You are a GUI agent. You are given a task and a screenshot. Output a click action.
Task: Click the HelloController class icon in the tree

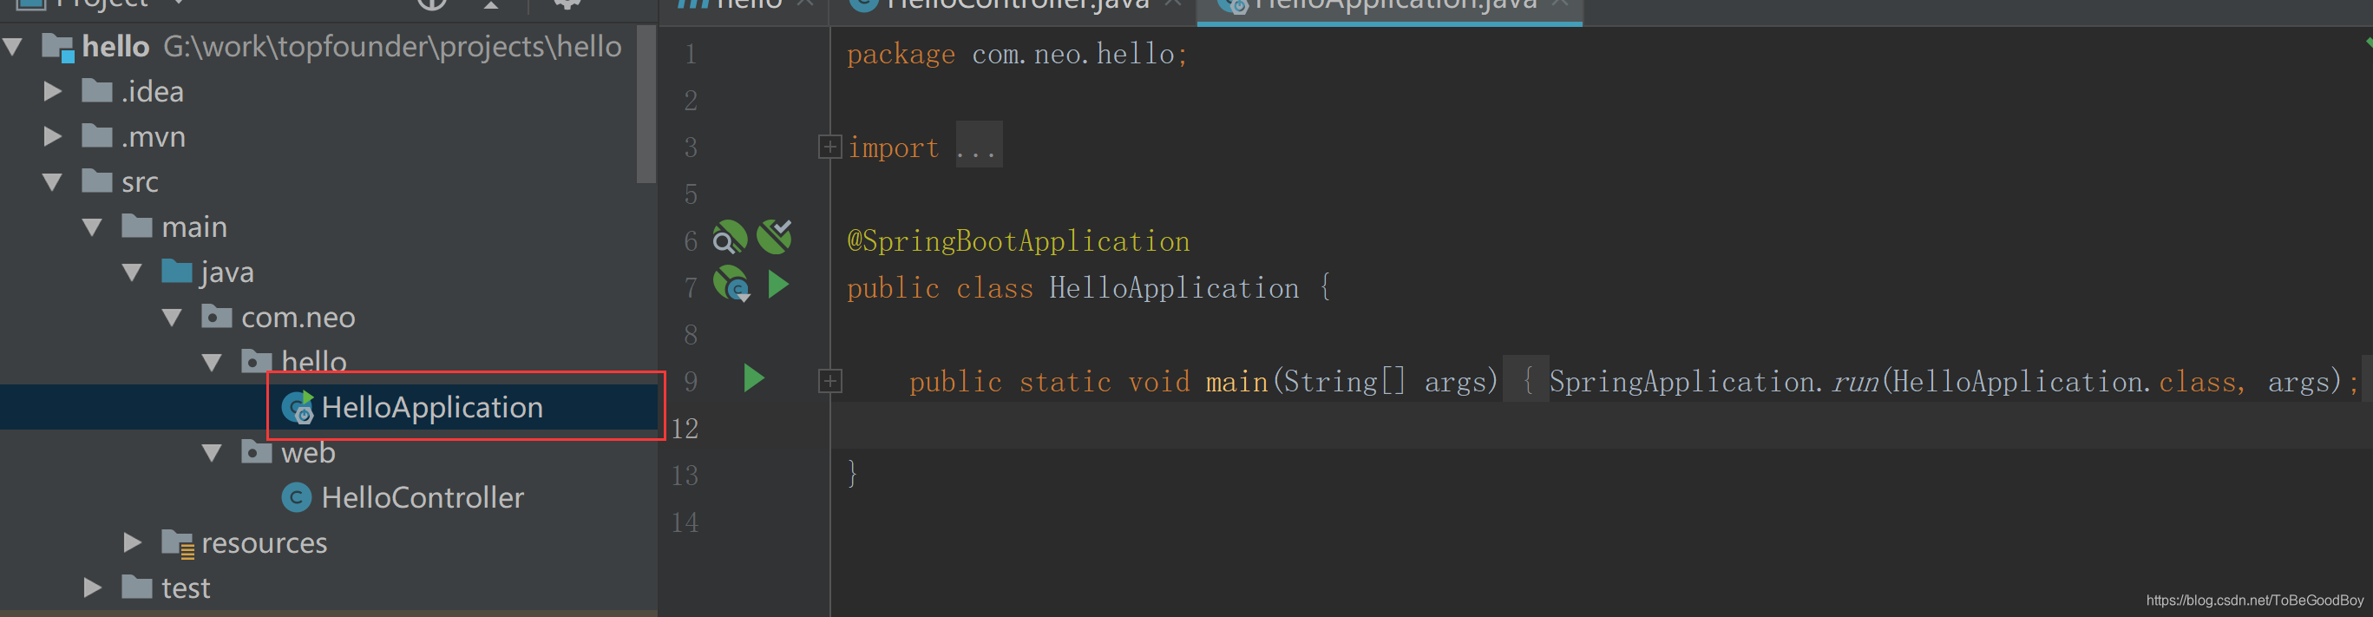(296, 498)
